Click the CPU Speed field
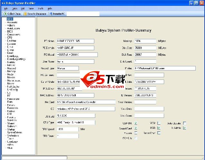This screenshot has height=160, width=205. click(67, 129)
